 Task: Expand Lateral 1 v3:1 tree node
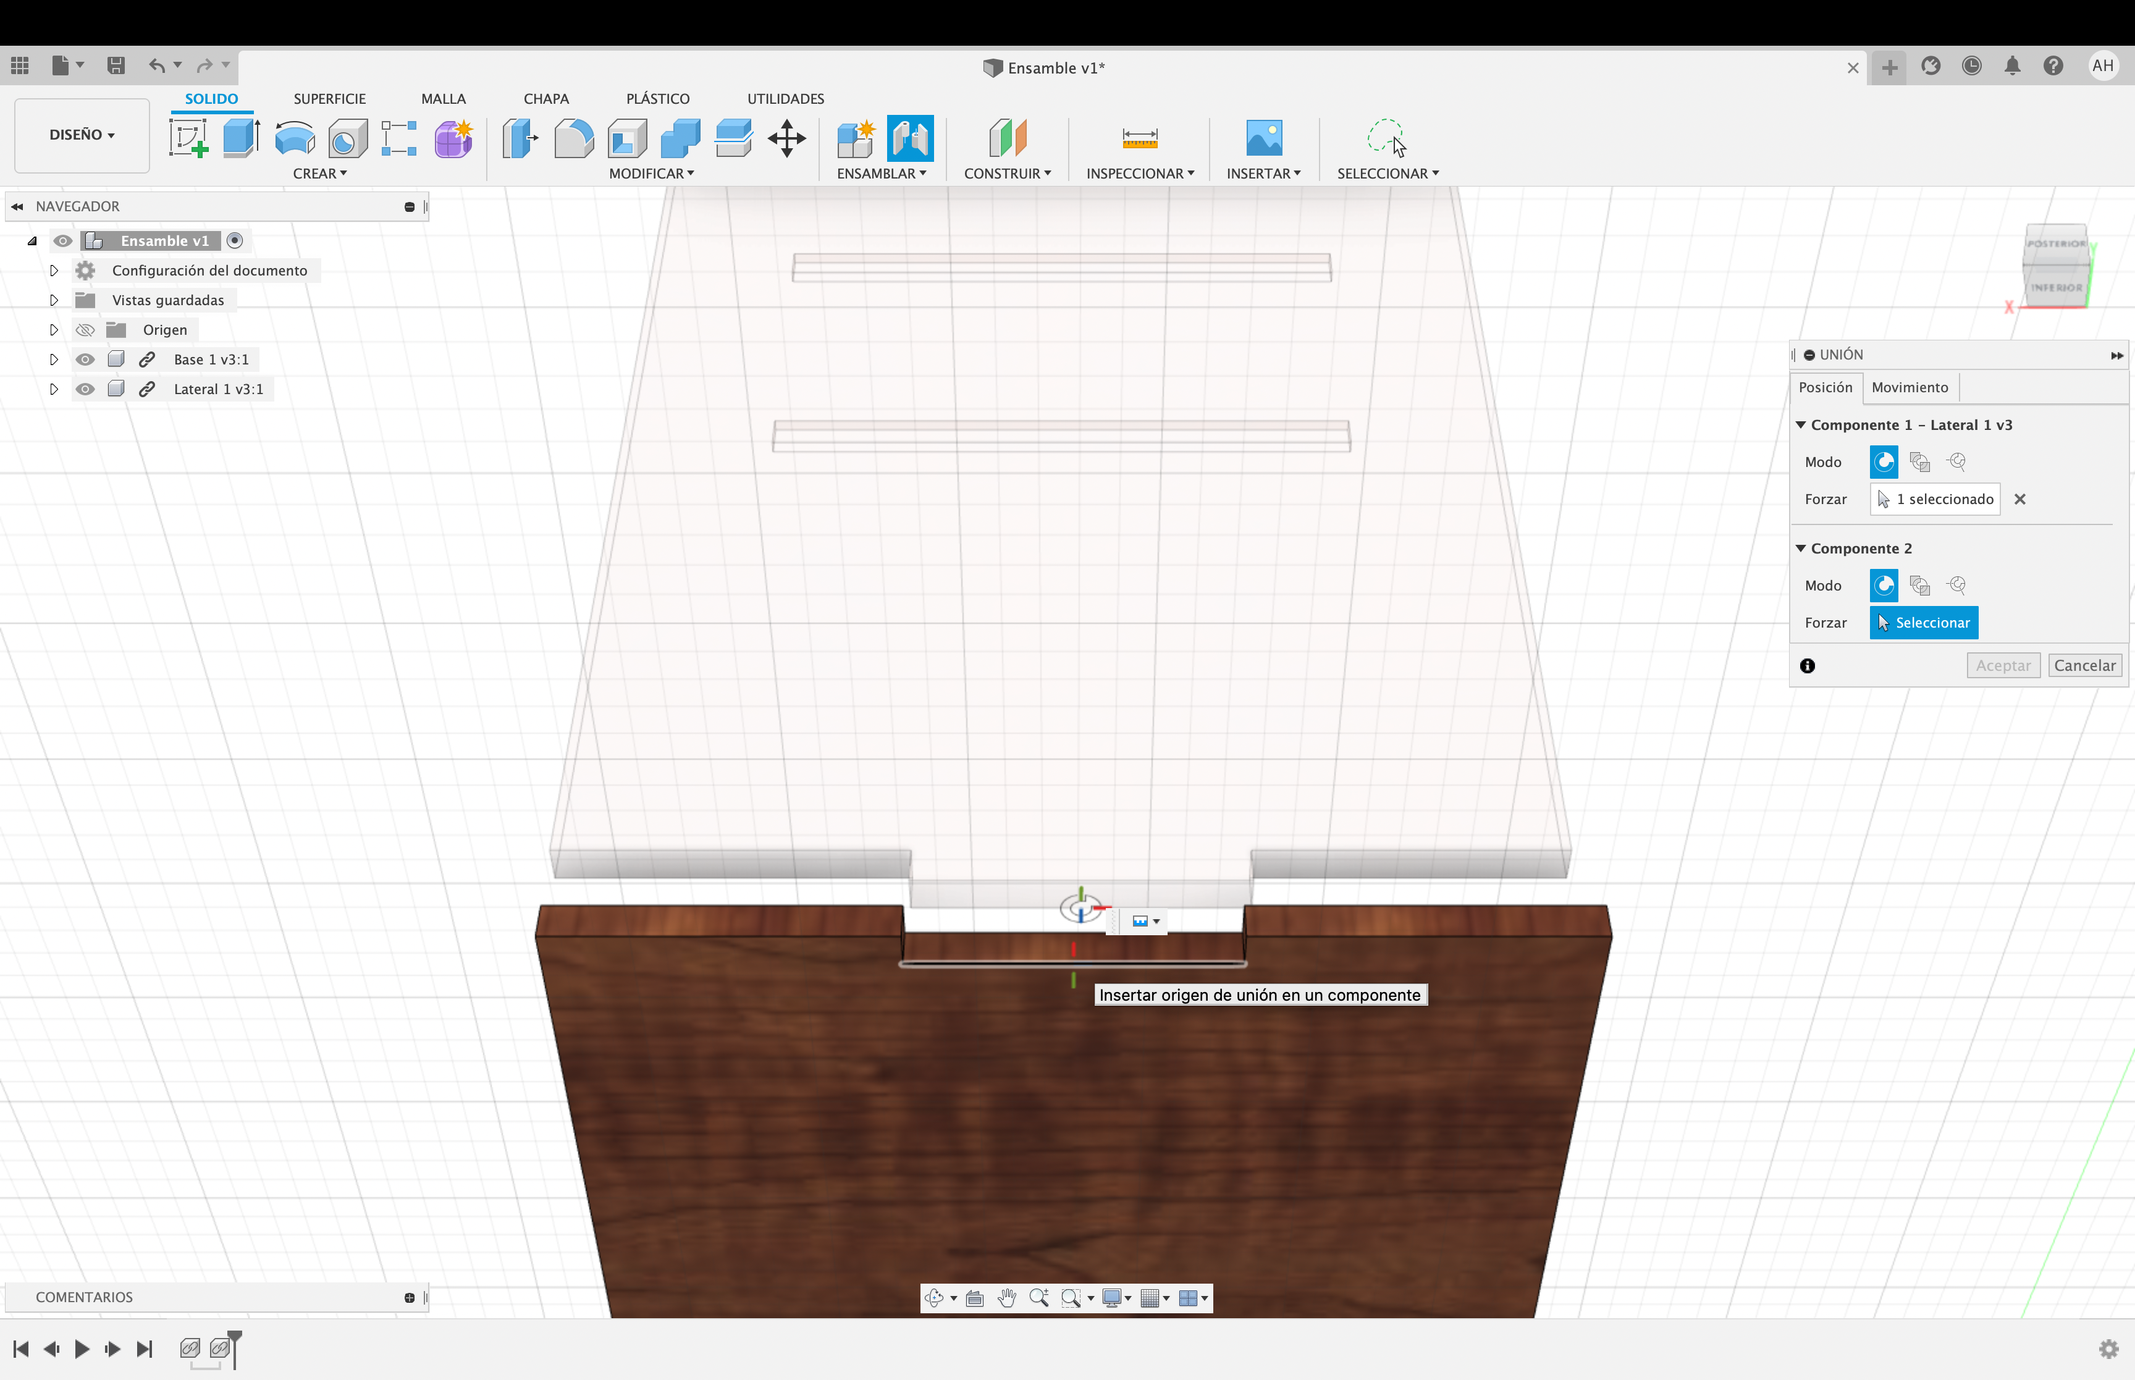[54, 389]
